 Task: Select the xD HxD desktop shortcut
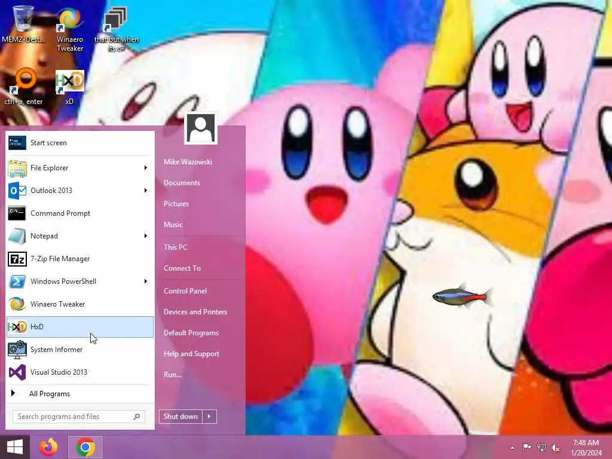click(x=69, y=87)
